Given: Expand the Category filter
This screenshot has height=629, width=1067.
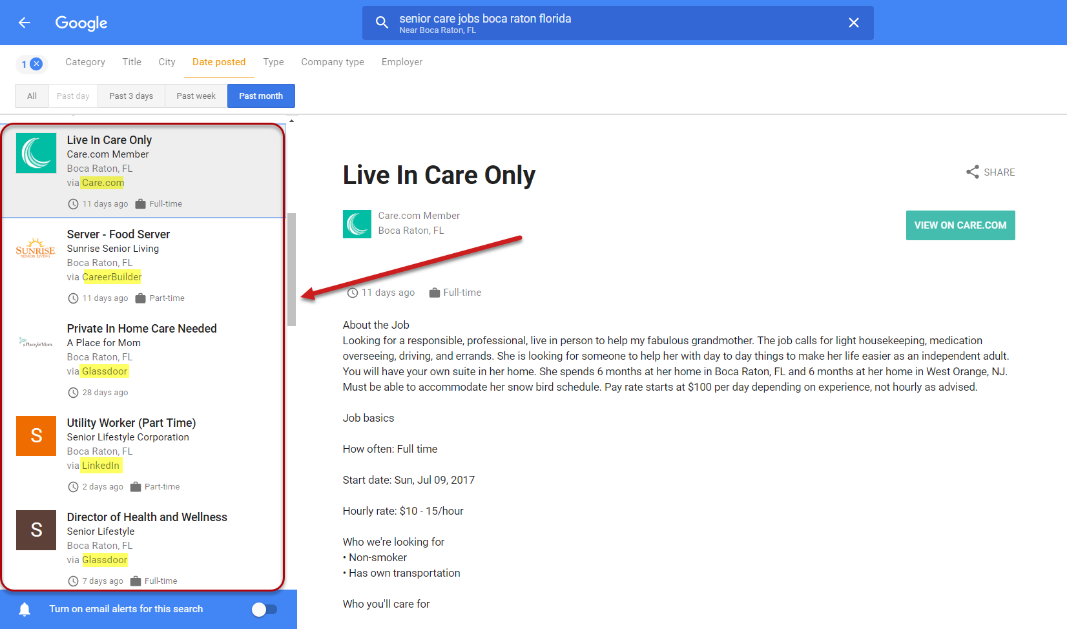Looking at the screenshot, I should pos(85,62).
